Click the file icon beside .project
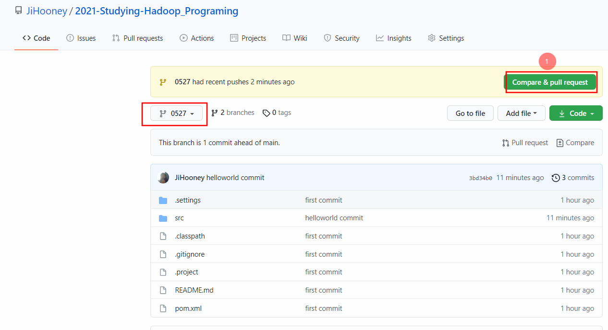The width and height of the screenshot is (608, 330). [x=163, y=272]
